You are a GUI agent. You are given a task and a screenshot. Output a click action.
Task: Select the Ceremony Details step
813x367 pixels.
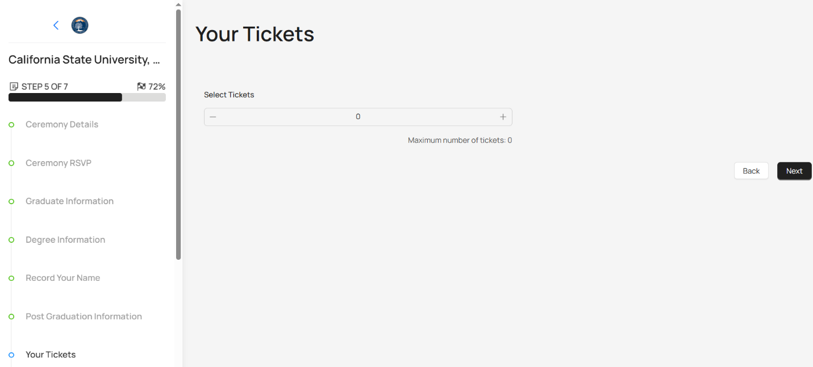(x=61, y=124)
